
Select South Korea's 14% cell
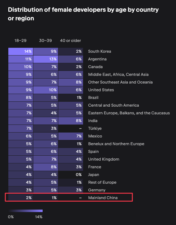(x=21, y=51)
